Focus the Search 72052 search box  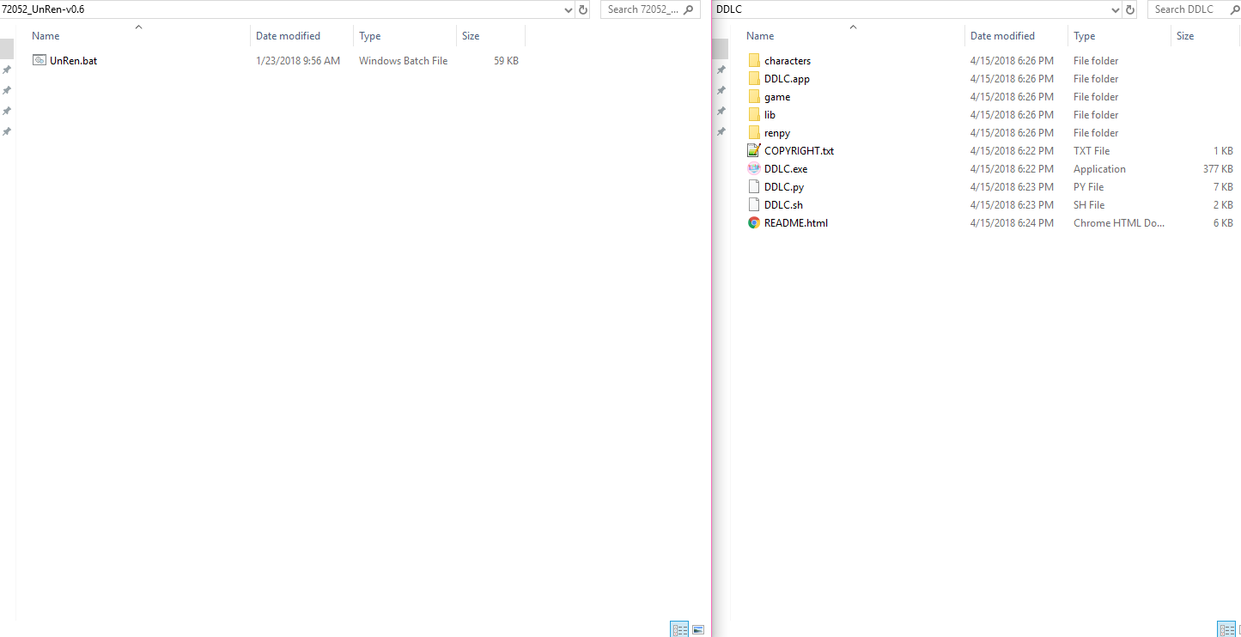(652, 9)
